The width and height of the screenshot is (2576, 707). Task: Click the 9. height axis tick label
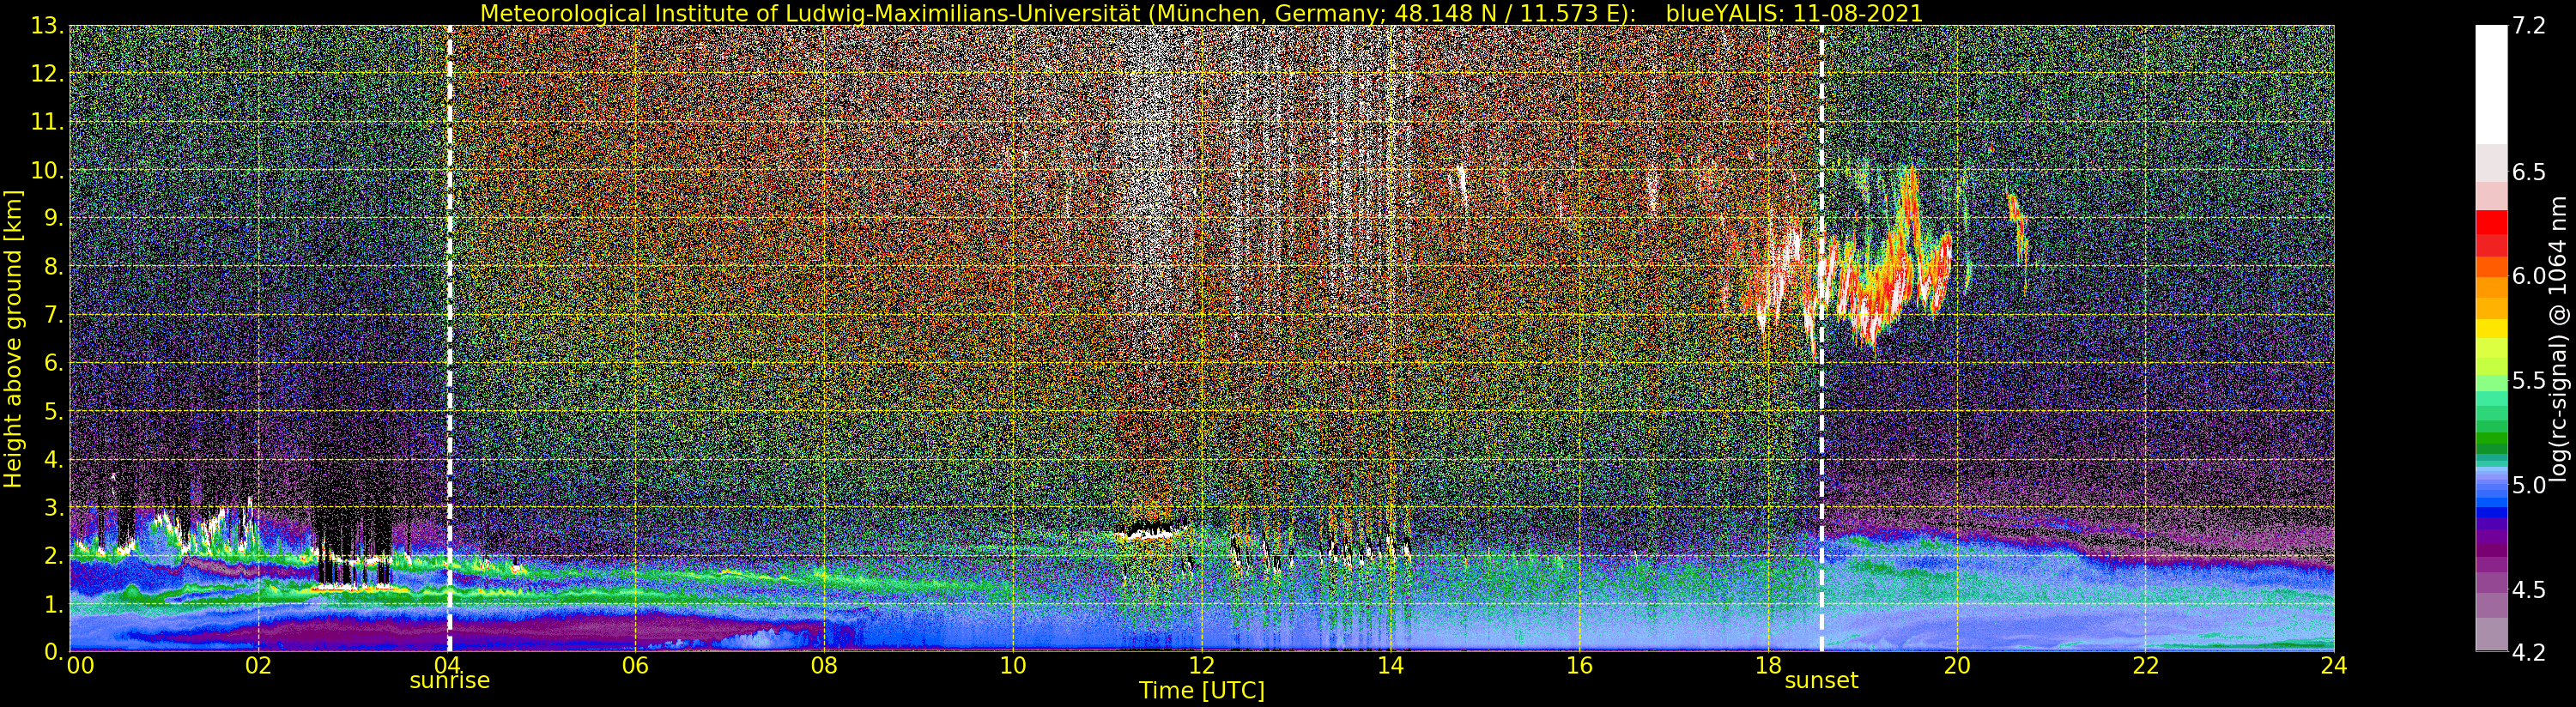[x=54, y=218]
